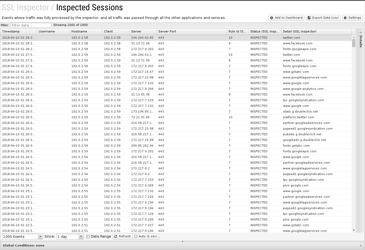Sort by Status (SSL Inspector) column header

click(265, 32)
